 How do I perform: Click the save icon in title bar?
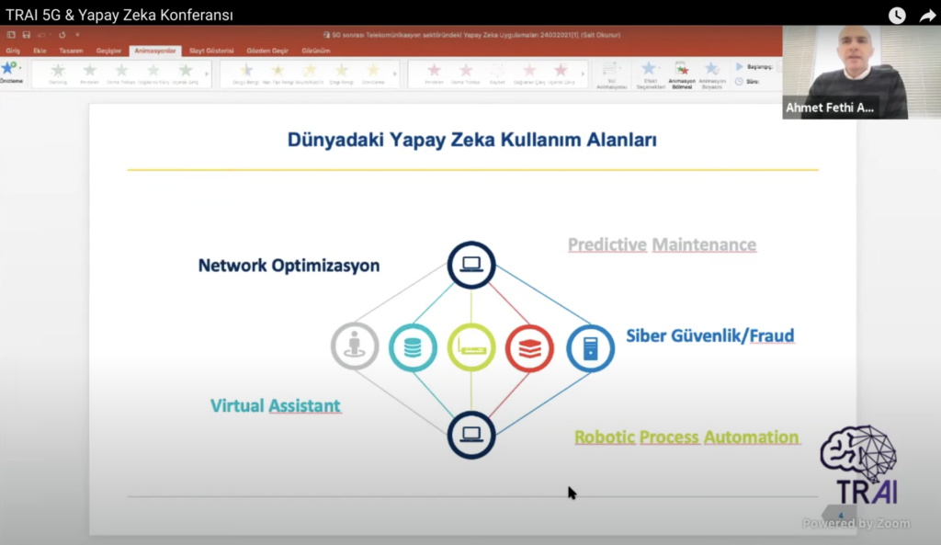(27, 35)
